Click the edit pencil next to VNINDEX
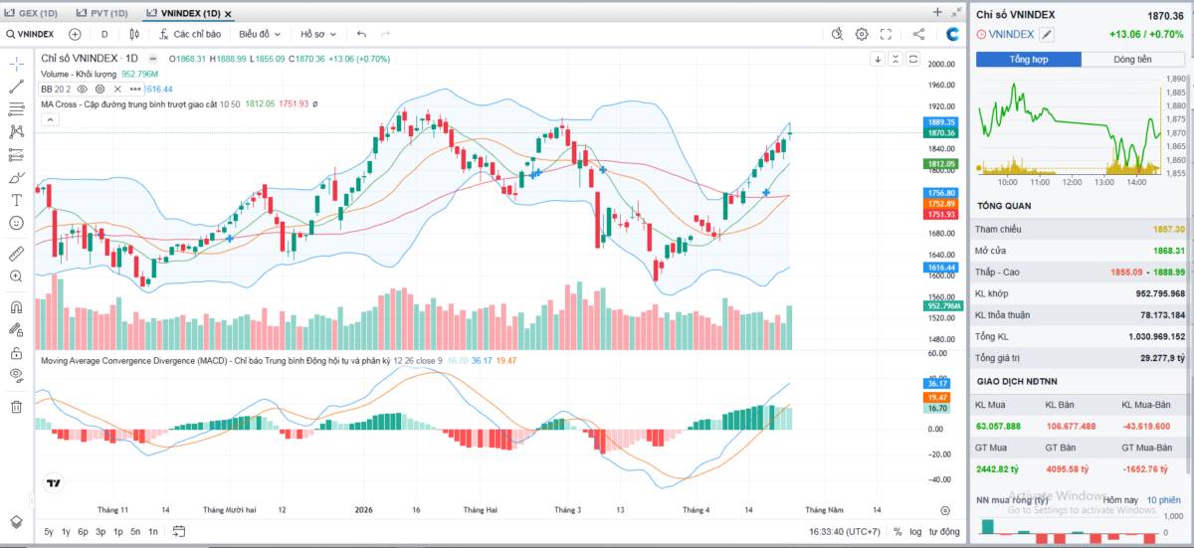Screen dimensions: 1194x548 pyautogui.click(x=1047, y=34)
